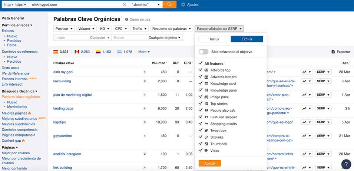The width and height of the screenshot is (354, 171).
Task: Open the Traffic filter dropdown
Action: coord(139,29)
